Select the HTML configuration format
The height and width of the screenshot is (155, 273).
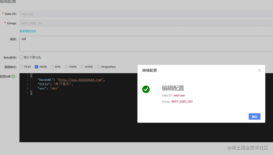[83, 67]
